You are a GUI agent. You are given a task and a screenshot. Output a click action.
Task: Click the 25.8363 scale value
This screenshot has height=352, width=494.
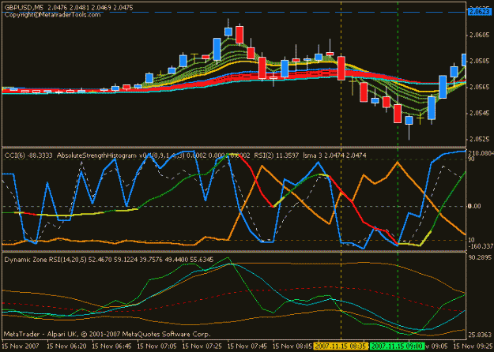[x=480, y=335]
